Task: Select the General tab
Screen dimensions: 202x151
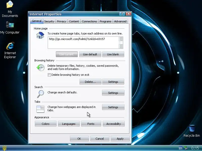Action: [37, 21]
